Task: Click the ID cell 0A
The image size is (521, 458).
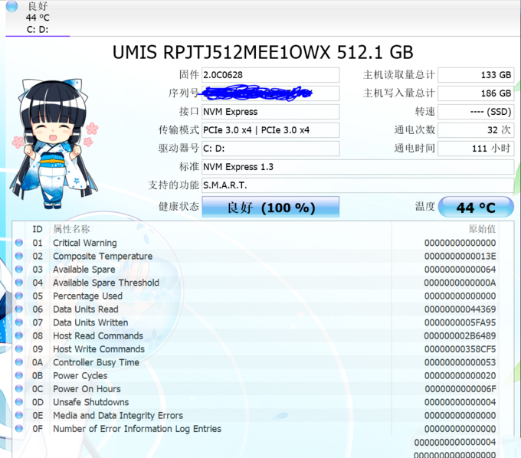Action: coord(38,363)
